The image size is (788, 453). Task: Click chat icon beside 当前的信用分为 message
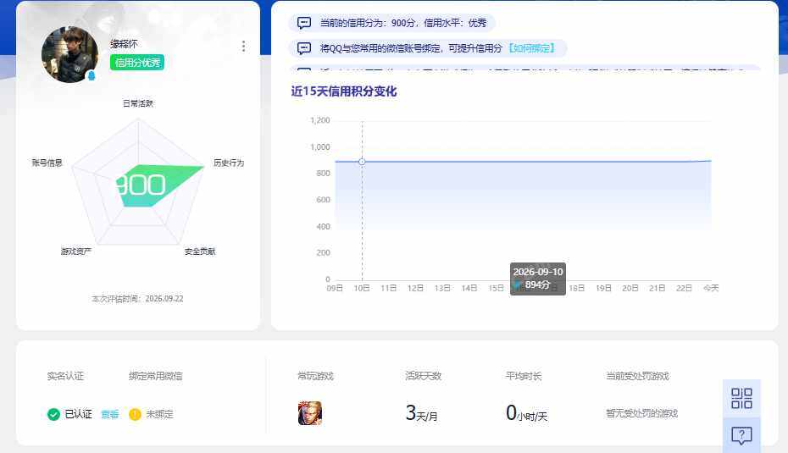[304, 23]
